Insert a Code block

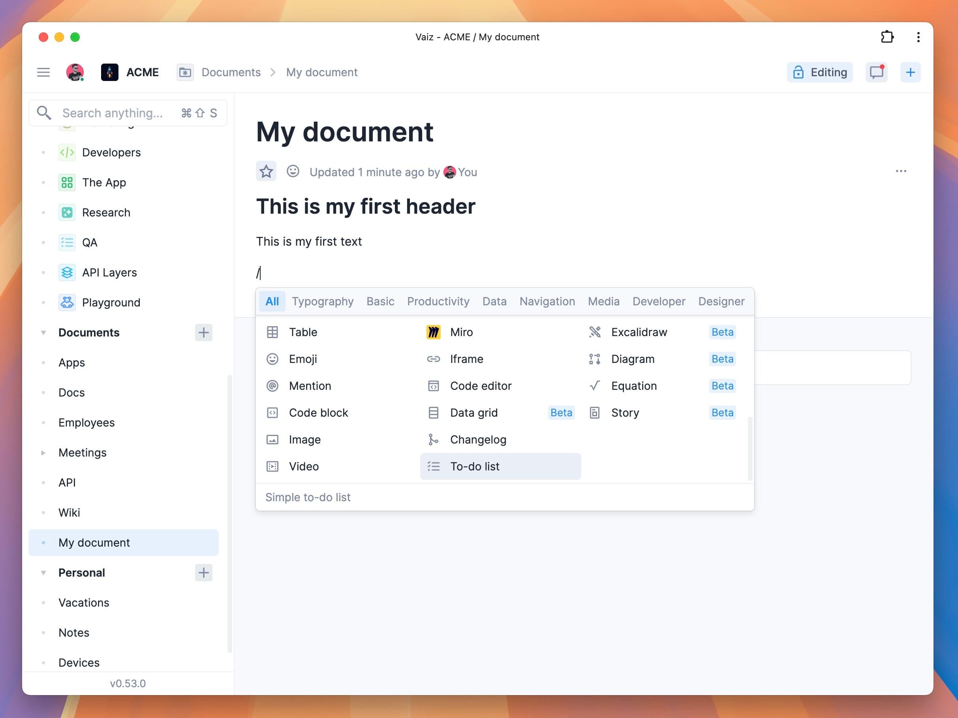tap(318, 412)
